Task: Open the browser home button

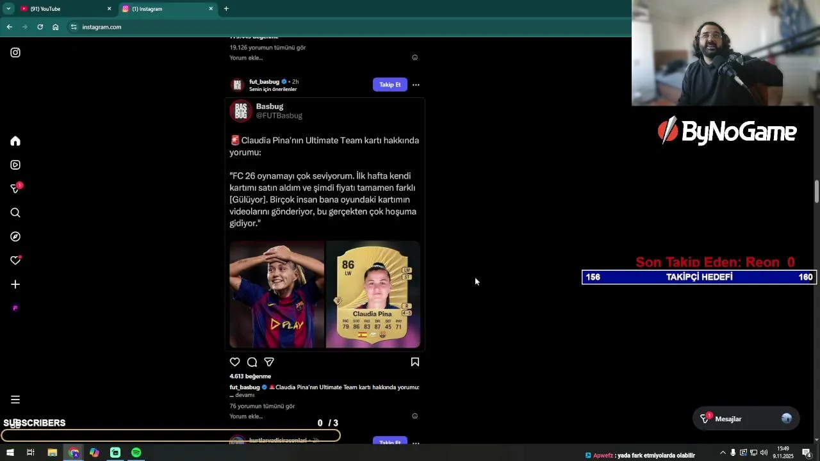Action: (x=56, y=27)
